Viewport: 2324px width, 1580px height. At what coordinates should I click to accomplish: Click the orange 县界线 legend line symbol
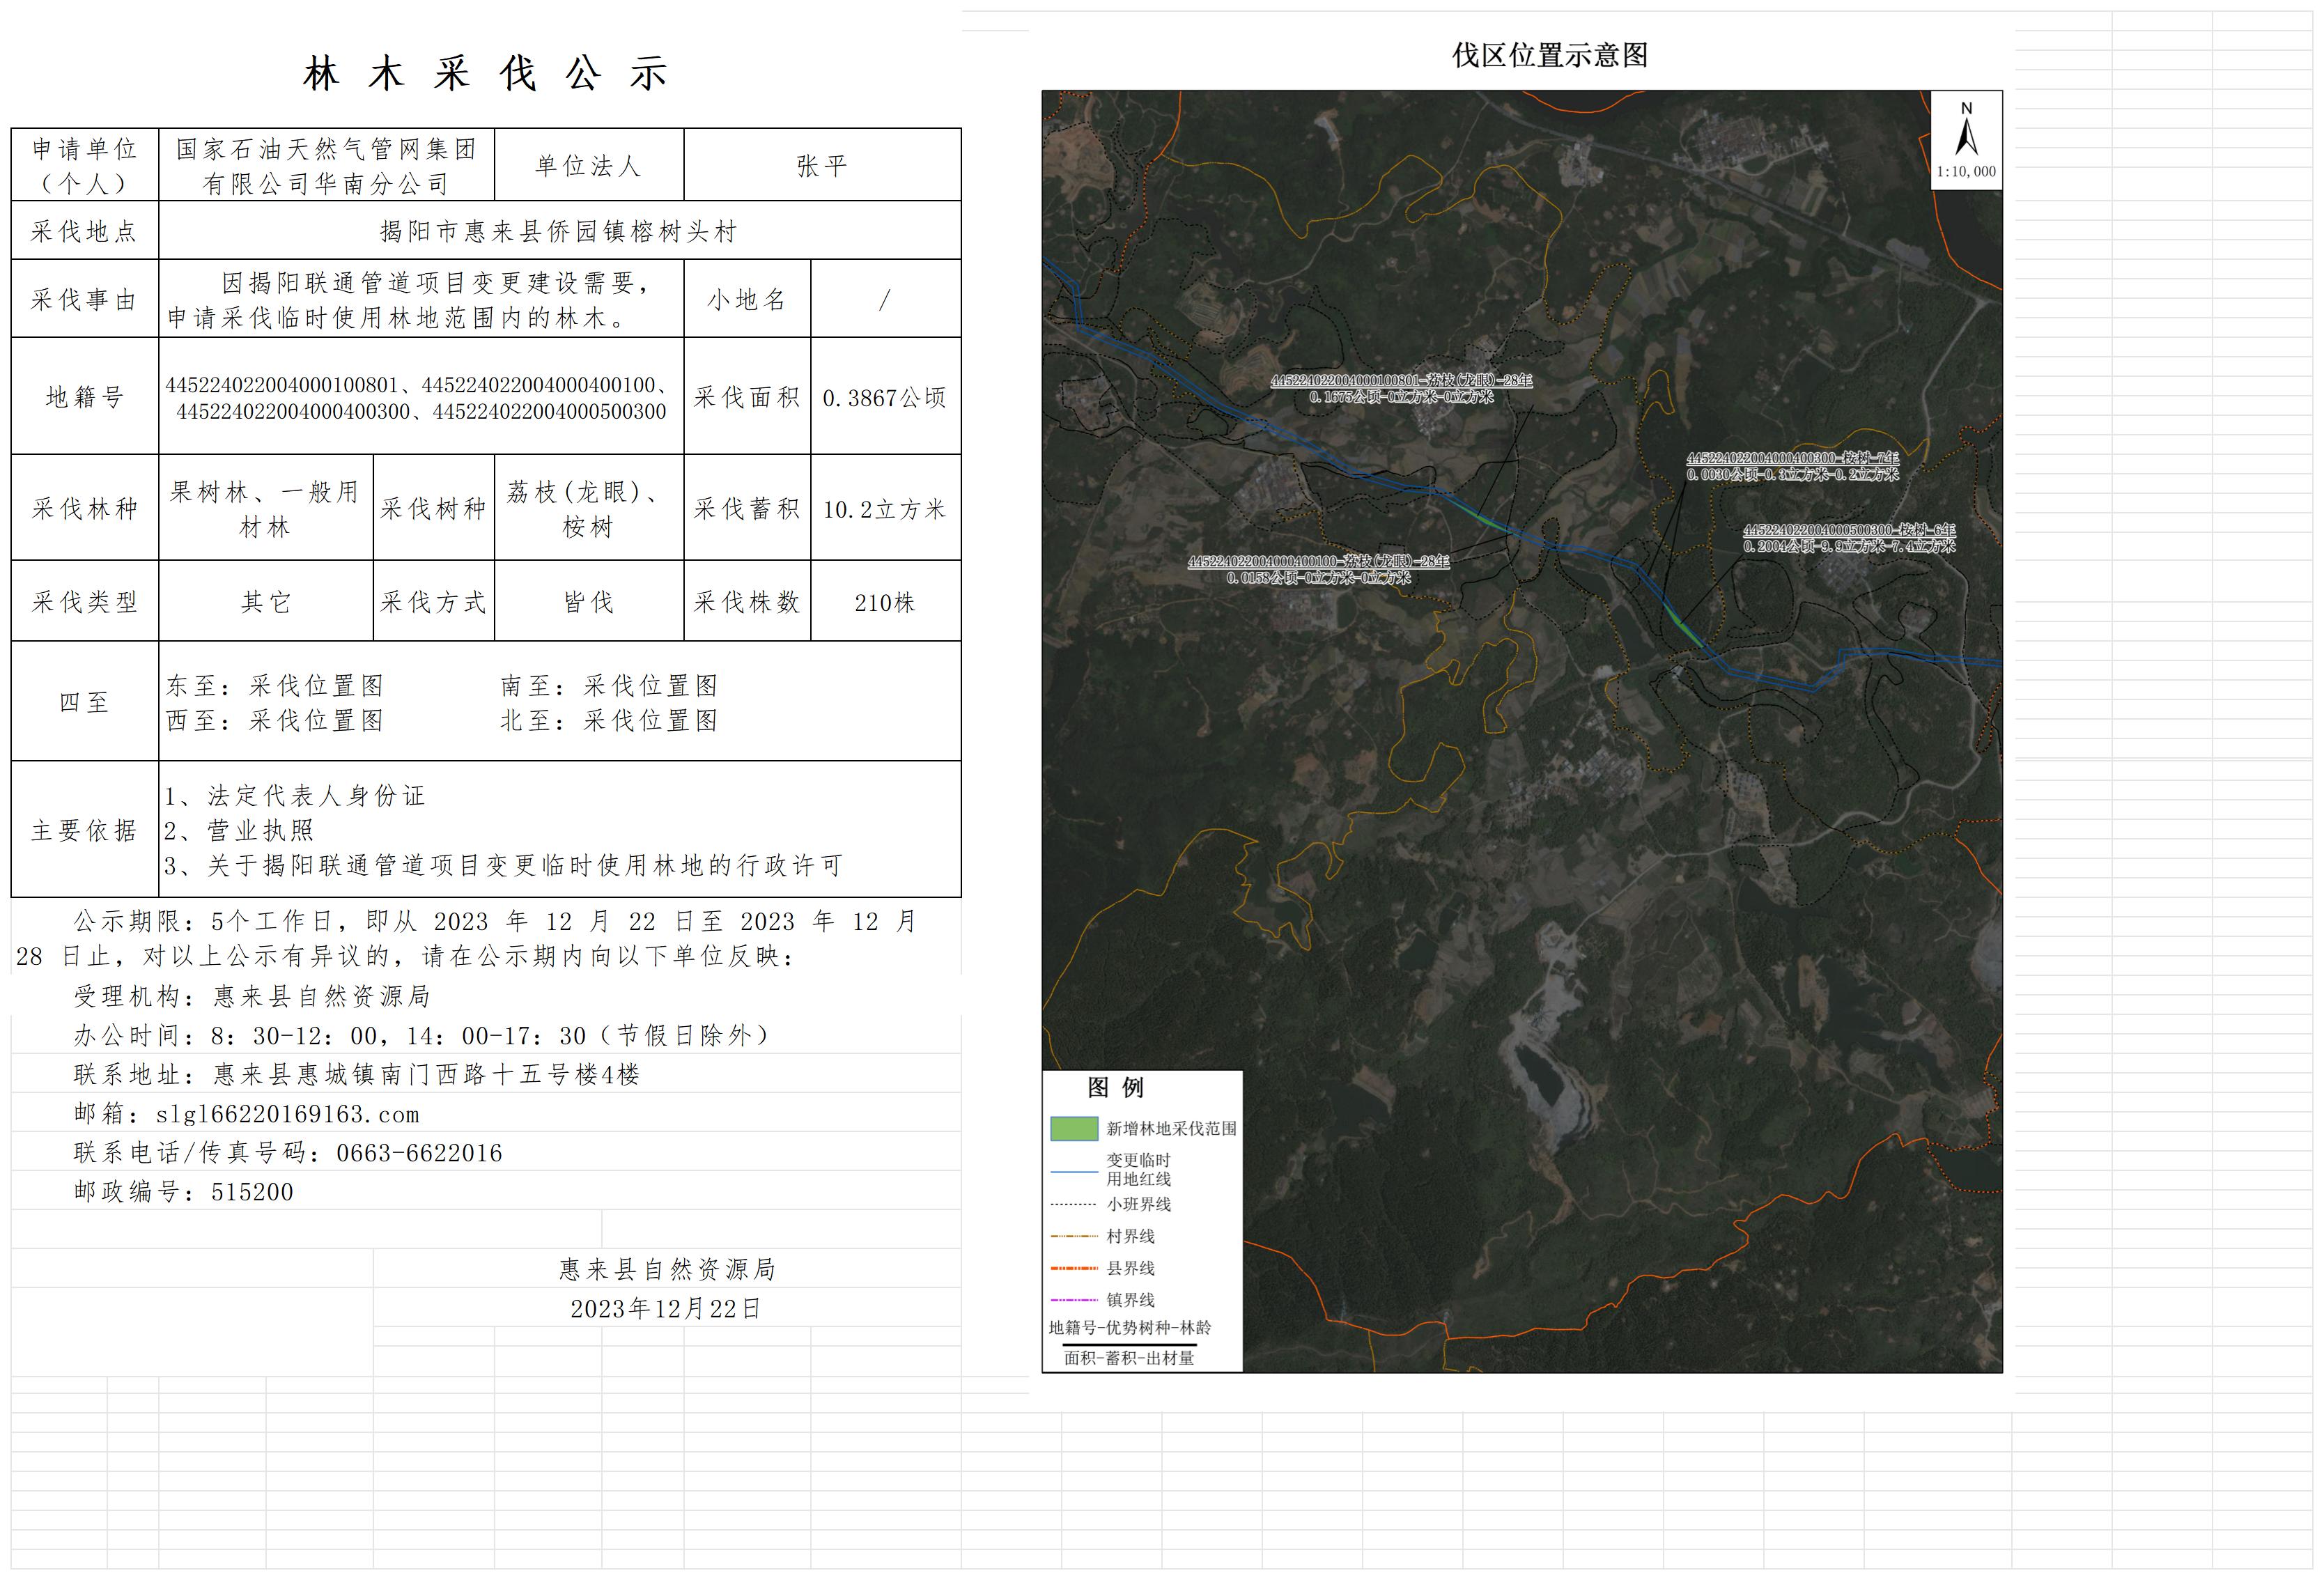coord(1074,1268)
